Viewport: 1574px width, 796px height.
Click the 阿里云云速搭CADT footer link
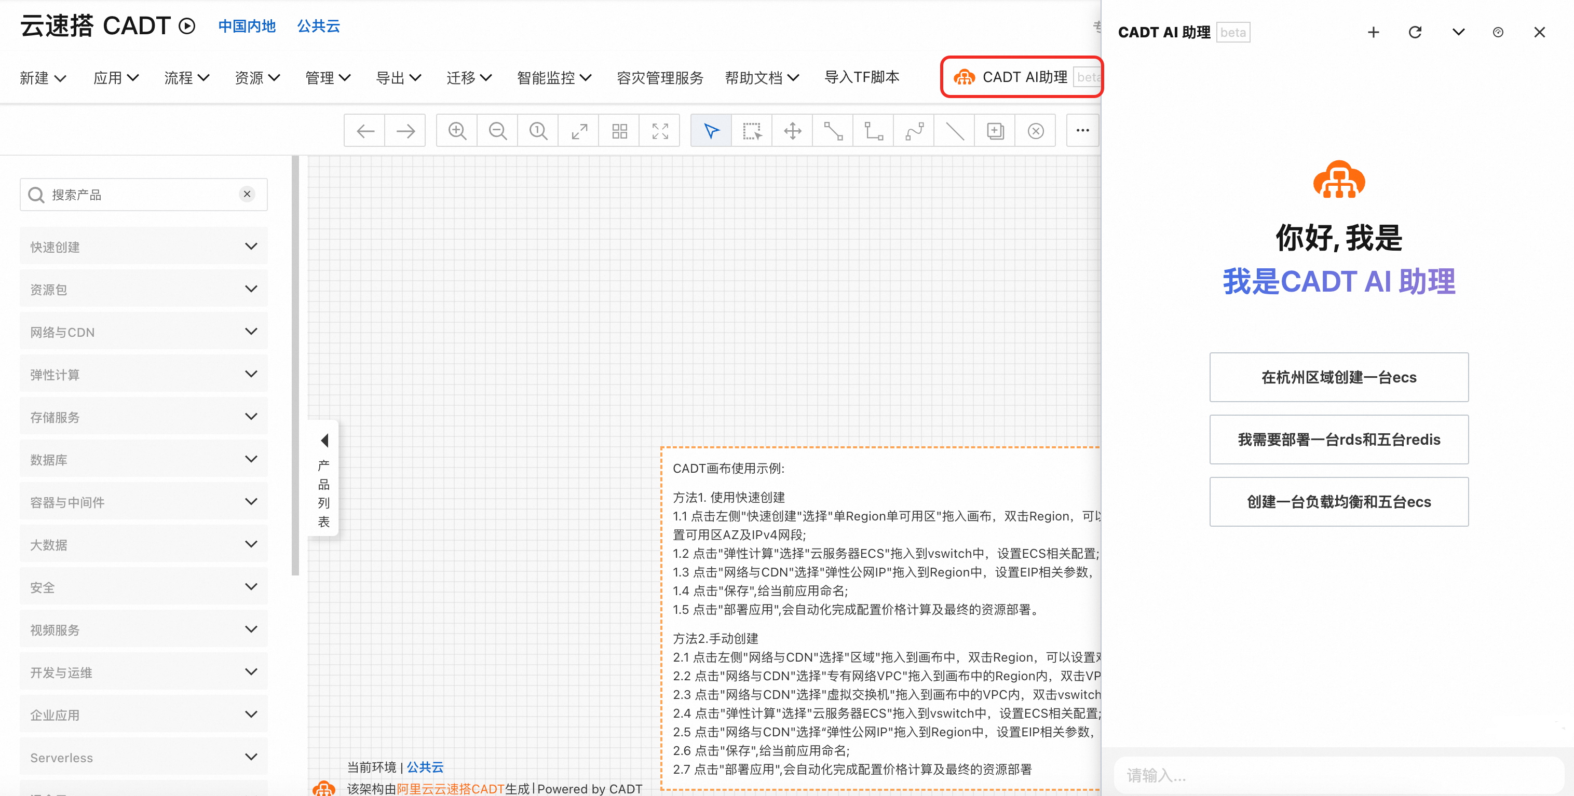pos(450,789)
